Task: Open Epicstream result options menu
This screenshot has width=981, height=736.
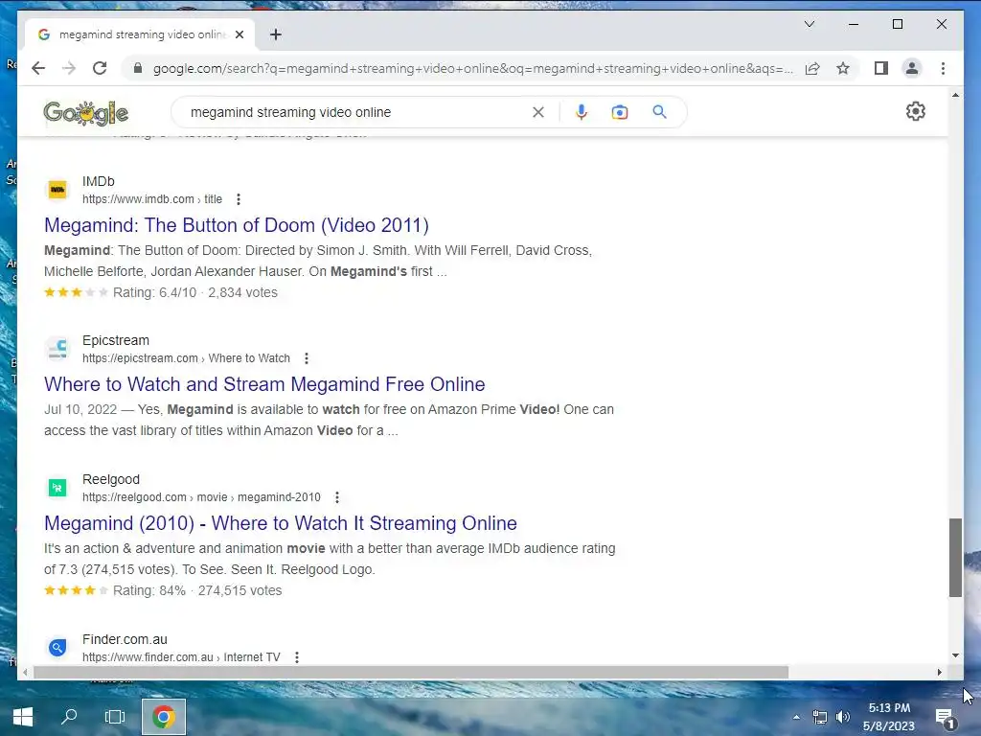Action: click(306, 358)
